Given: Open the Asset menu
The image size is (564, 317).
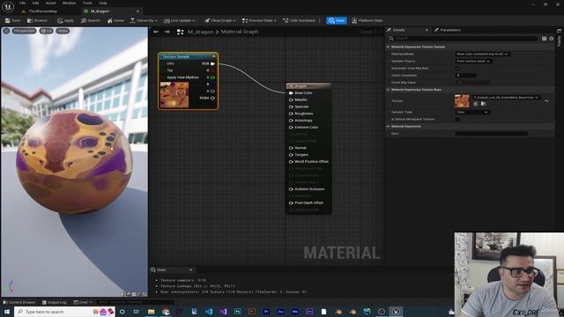Looking at the screenshot, I should coord(50,3).
